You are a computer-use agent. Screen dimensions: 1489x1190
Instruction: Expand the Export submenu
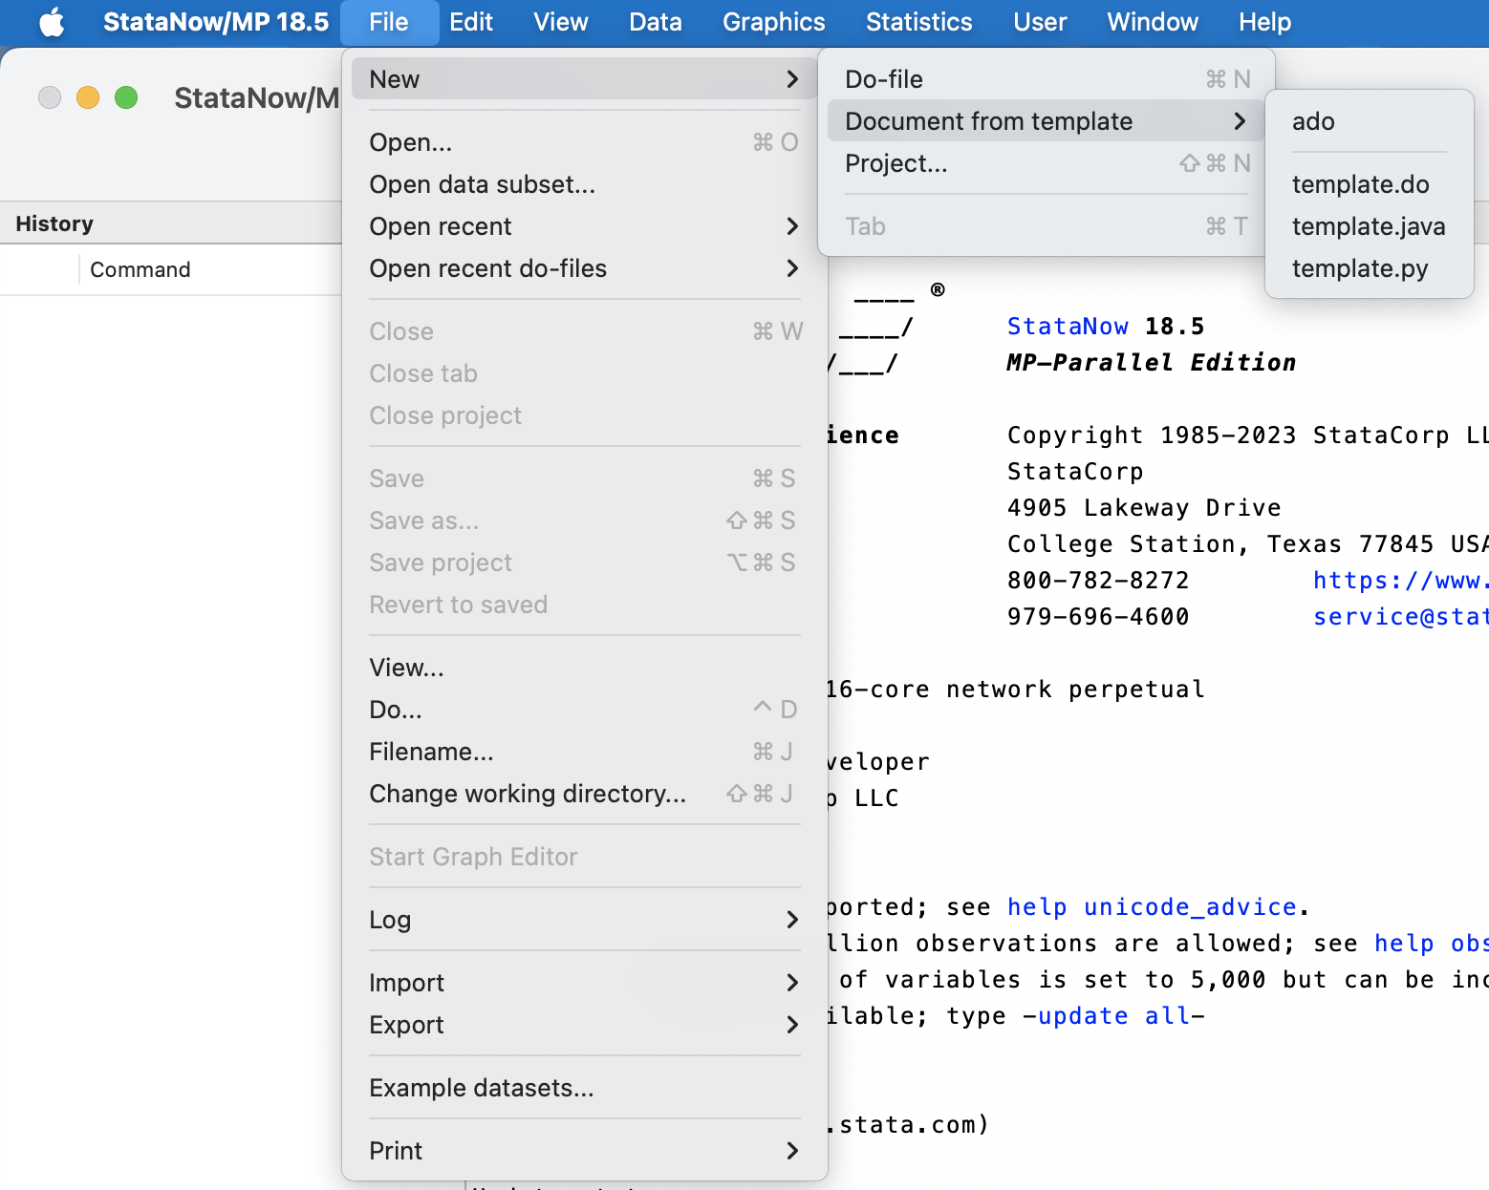(584, 1025)
